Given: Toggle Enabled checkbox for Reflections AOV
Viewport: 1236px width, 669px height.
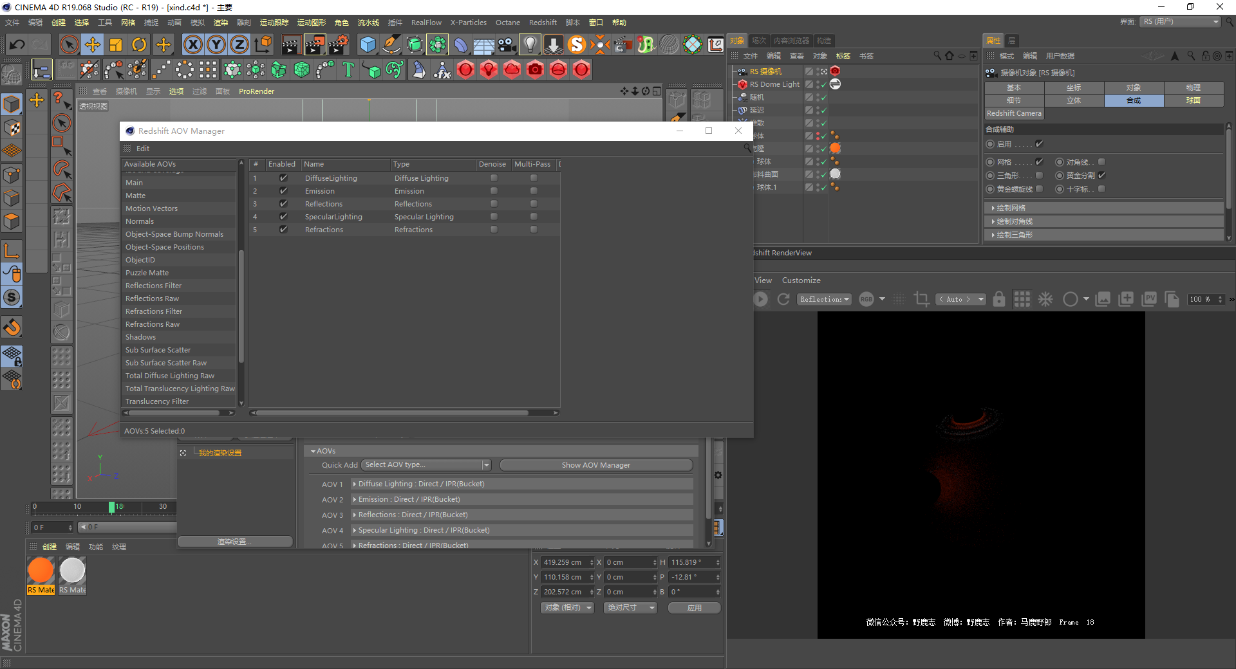Looking at the screenshot, I should [x=283, y=204].
